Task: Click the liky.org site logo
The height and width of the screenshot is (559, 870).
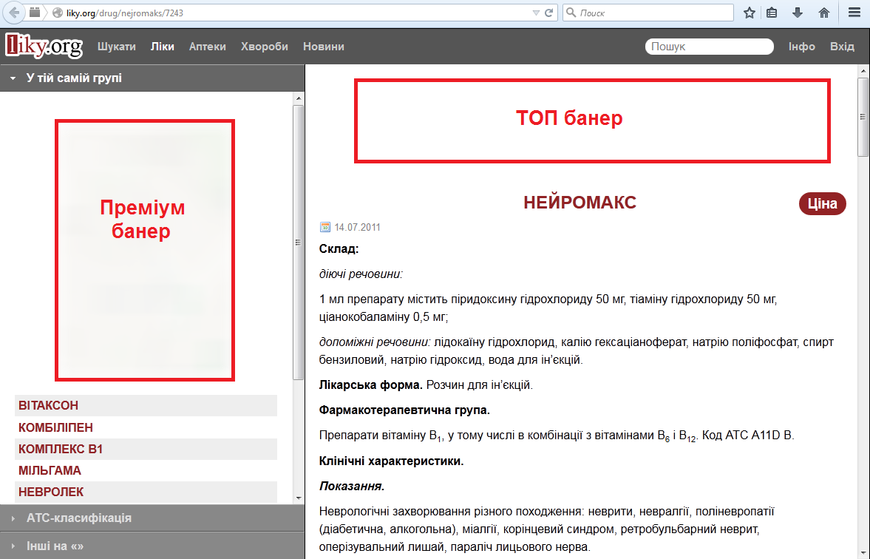Action: click(44, 46)
